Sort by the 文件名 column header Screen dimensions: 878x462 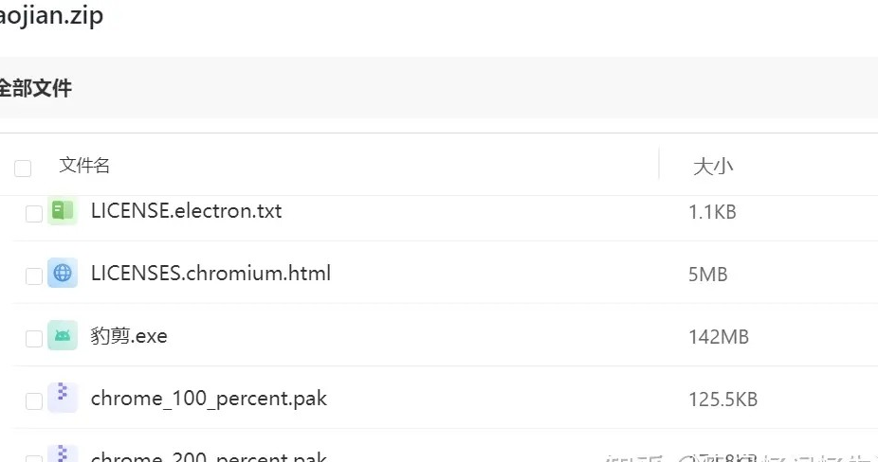84,165
